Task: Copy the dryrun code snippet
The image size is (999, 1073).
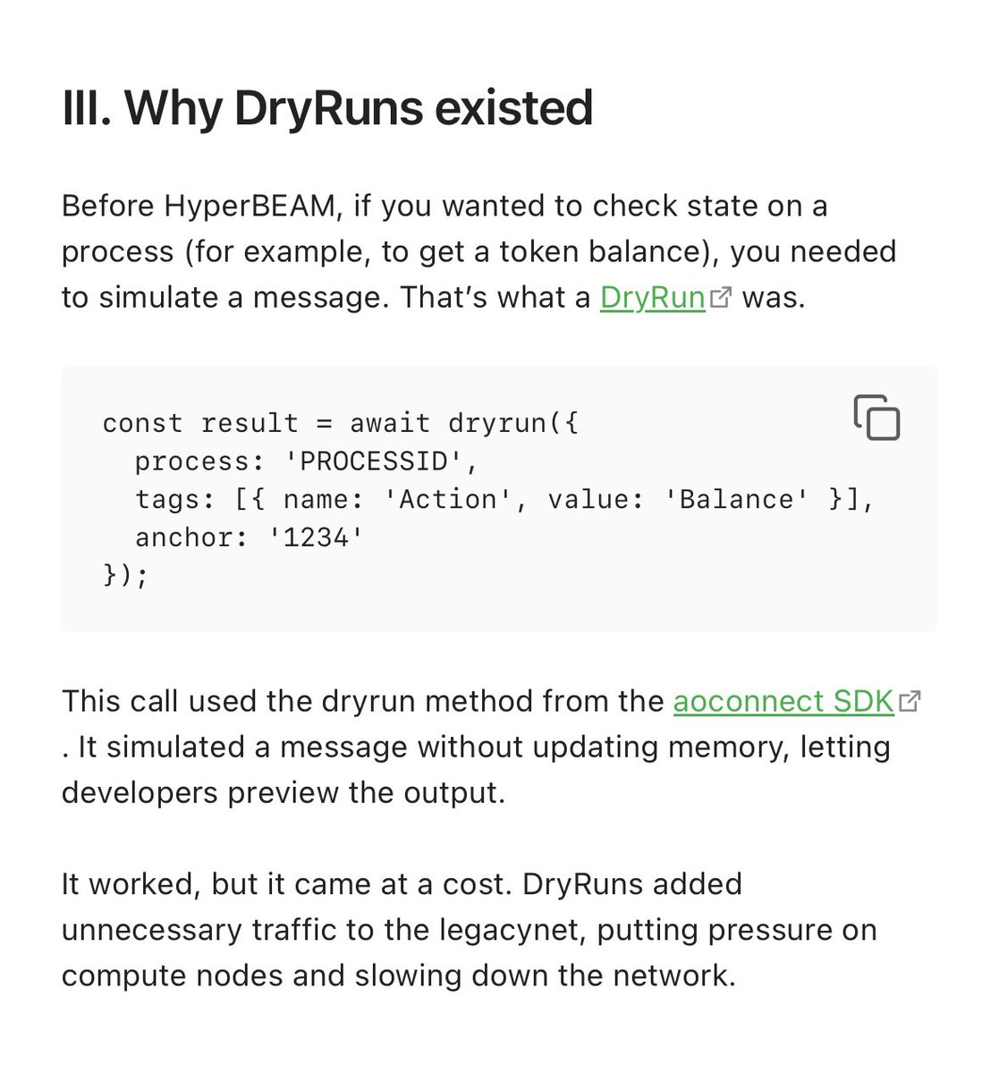Action: pos(876,418)
